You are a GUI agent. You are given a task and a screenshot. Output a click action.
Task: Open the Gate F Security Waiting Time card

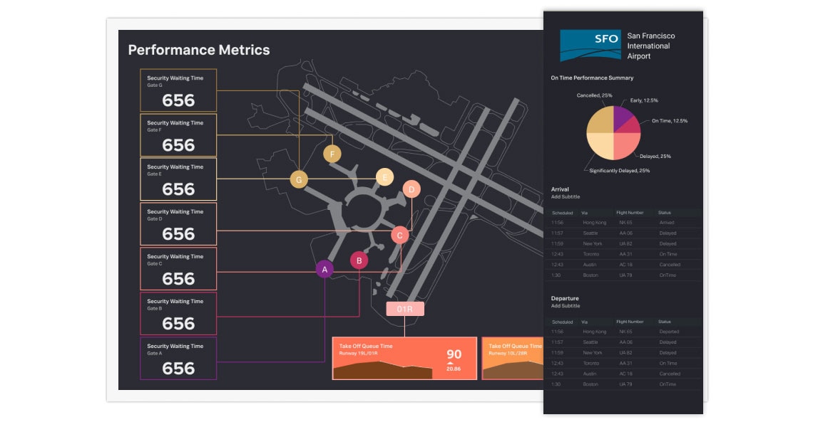(x=178, y=135)
